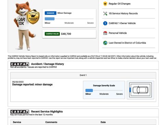Click the Damage Severity Scale title
Viewport: 167px width, 125px height.
coord(104,86)
